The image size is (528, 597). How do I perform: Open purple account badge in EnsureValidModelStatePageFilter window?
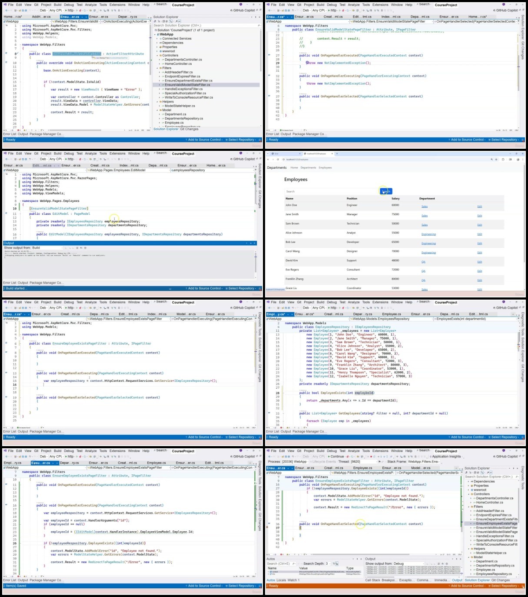[504, 4]
